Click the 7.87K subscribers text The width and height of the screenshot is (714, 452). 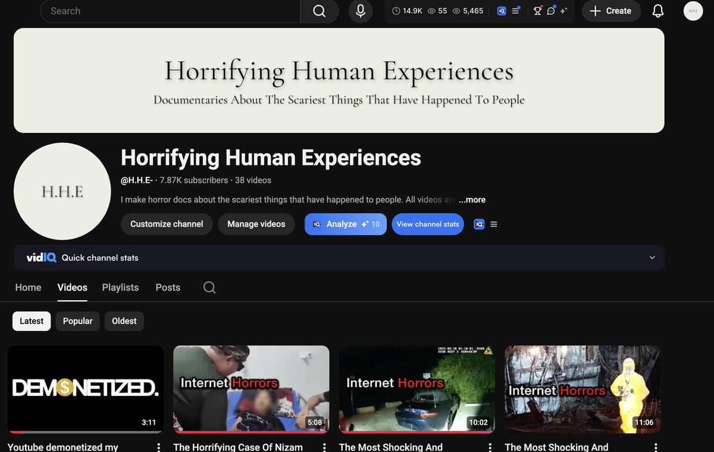pyautogui.click(x=194, y=180)
